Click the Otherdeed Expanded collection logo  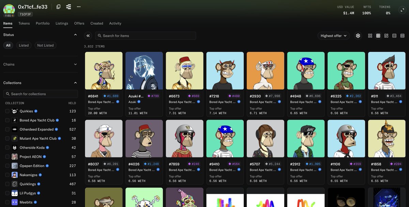coord(15,129)
